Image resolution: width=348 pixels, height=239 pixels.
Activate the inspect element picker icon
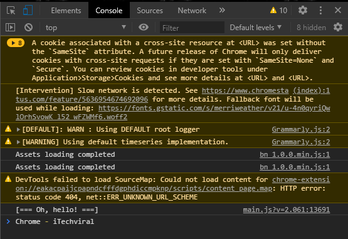click(11, 11)
